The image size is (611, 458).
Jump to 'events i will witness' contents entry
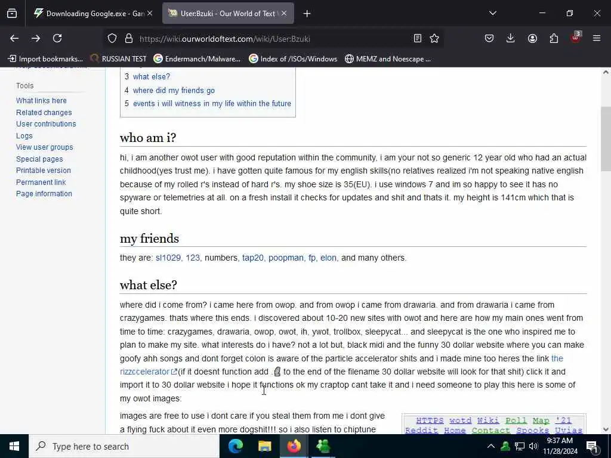212,104
